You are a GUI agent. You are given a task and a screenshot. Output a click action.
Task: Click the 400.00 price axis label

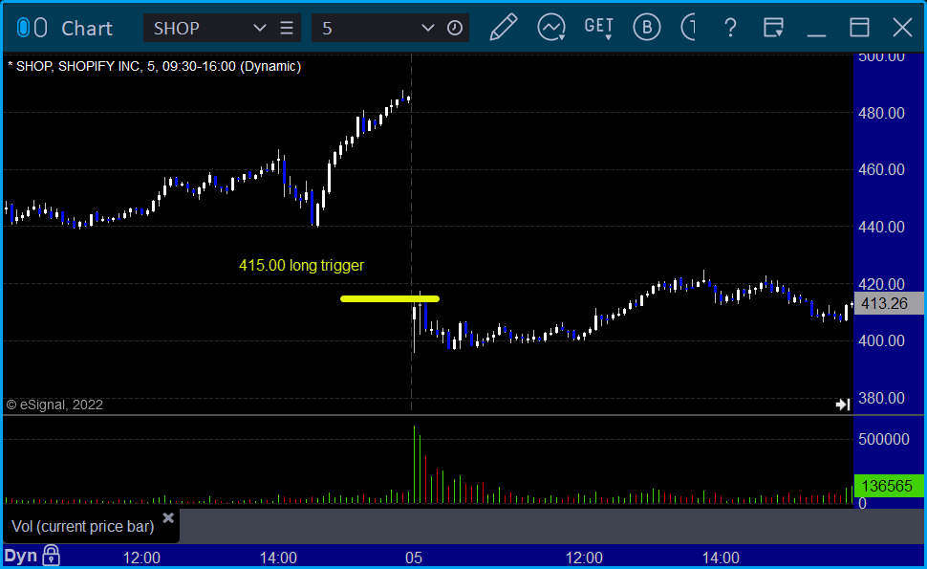[x=881, y=340]
